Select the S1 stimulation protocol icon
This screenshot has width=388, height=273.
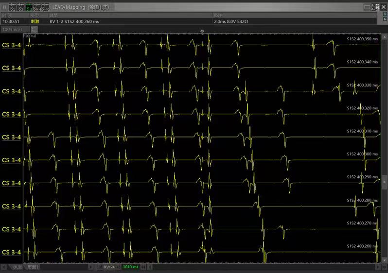pos(12,7)
